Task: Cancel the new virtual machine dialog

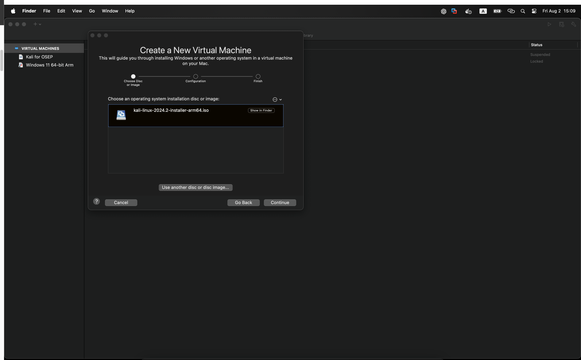Action: (x=121, y=202)
